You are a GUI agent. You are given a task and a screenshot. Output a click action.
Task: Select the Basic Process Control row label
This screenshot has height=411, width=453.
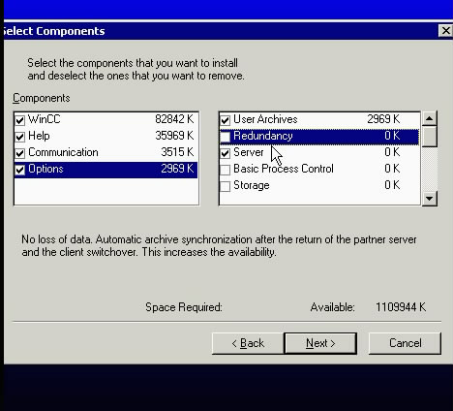click(284, 169)
